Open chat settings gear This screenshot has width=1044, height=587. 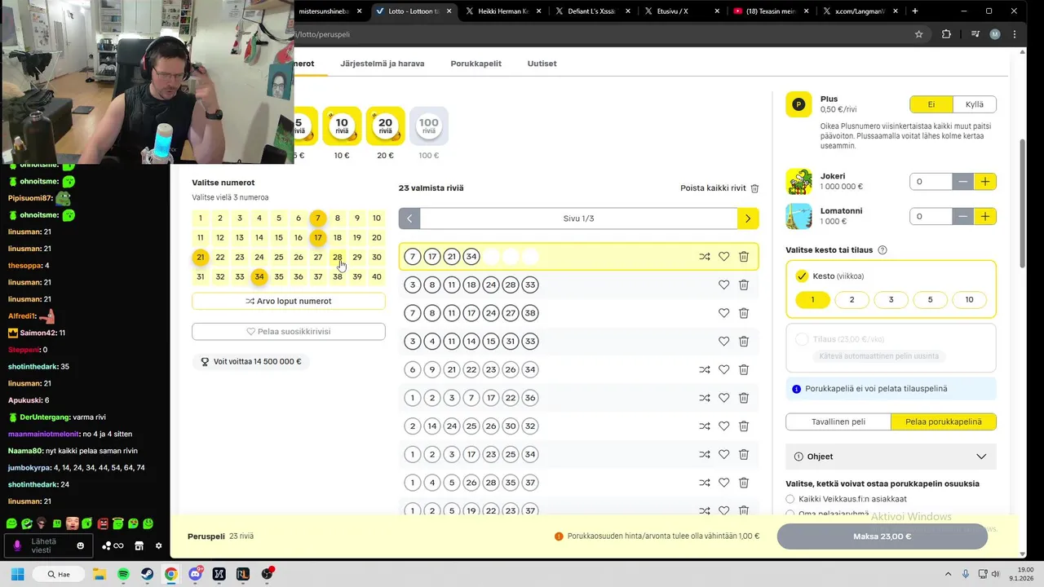click(158, 545)
